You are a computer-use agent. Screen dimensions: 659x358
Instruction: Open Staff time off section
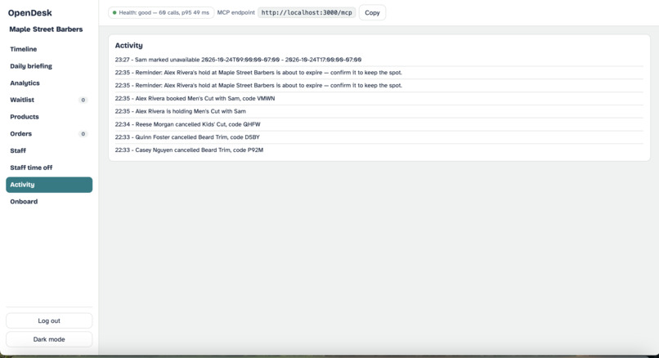[49, 168]
